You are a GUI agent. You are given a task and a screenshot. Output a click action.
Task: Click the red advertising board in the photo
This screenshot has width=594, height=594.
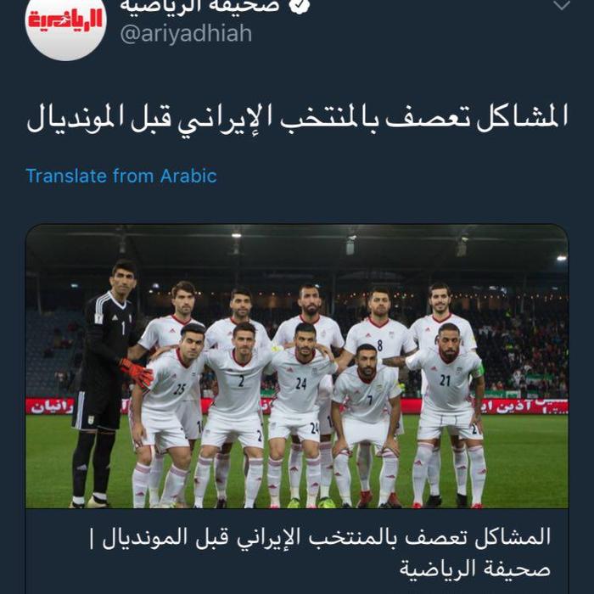pos(297,406)
